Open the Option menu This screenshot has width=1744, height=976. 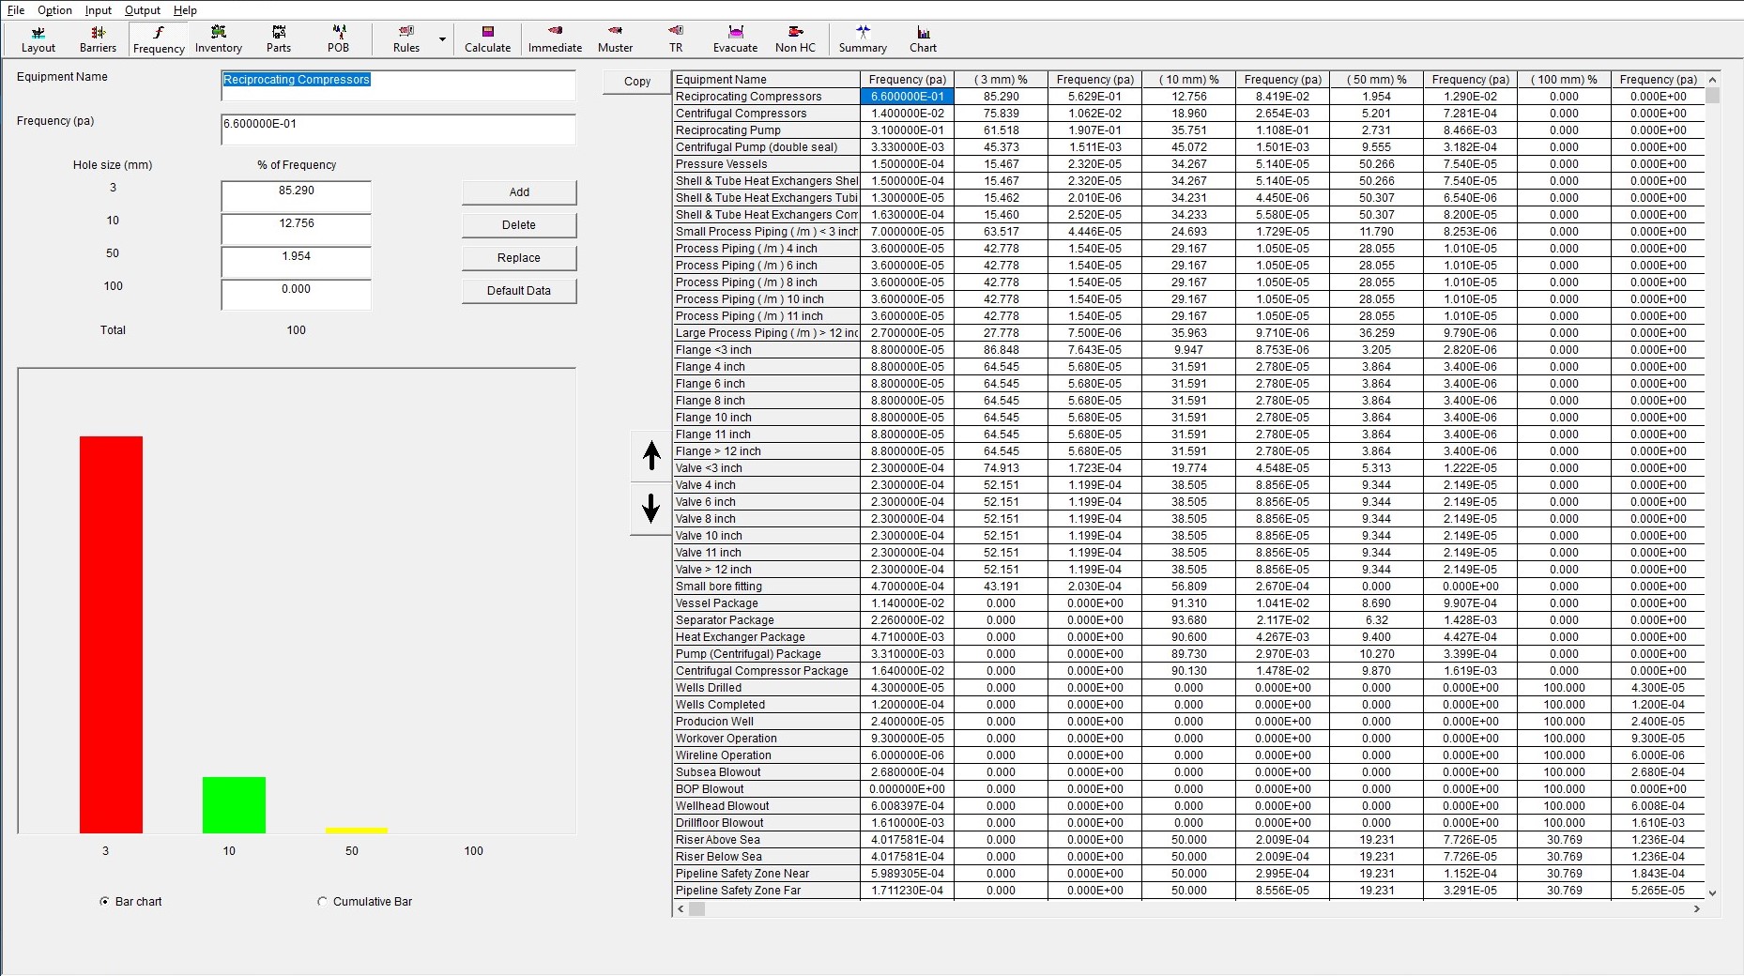pyautogui.click(x=54, y=10)
